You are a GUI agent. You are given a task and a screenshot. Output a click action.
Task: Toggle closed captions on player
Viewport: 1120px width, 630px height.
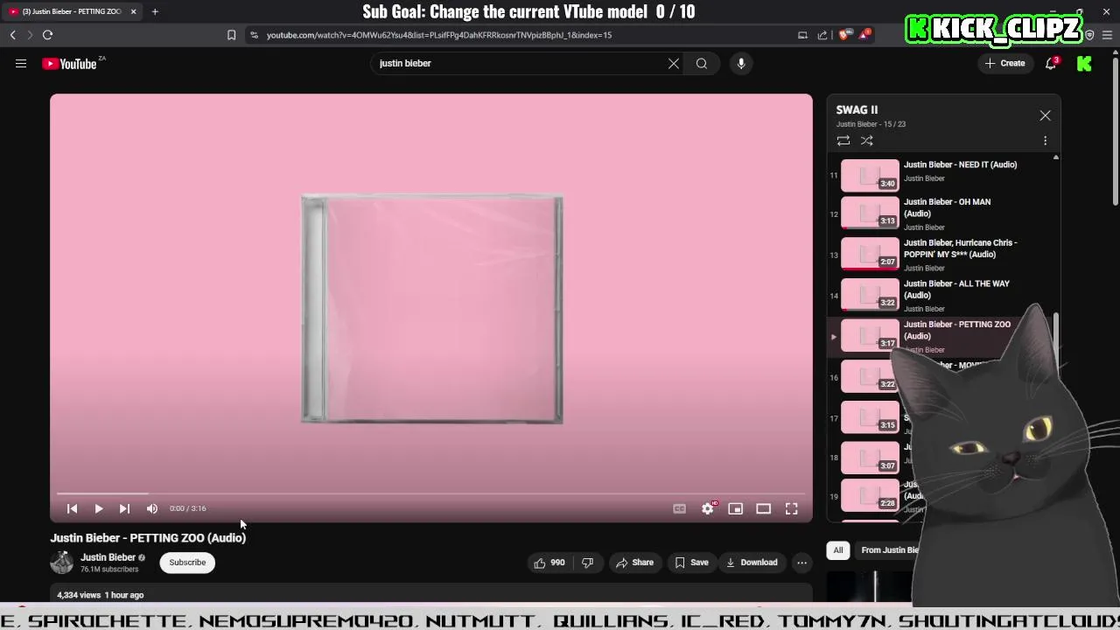pyautogui.click(x=679, y=508)
